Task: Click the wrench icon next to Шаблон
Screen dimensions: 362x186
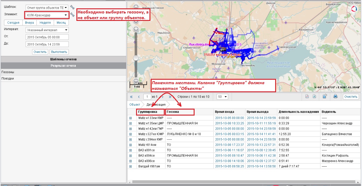Action: 72,7
